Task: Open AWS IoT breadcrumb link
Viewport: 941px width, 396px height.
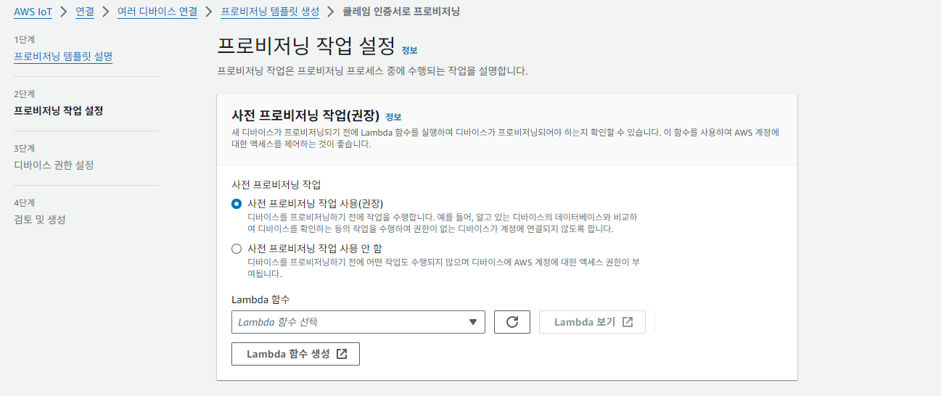Action: pos(33,12)
